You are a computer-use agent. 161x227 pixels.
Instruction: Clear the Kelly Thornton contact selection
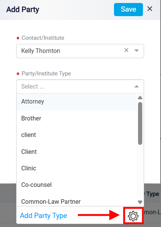click(x=126, y=50)
